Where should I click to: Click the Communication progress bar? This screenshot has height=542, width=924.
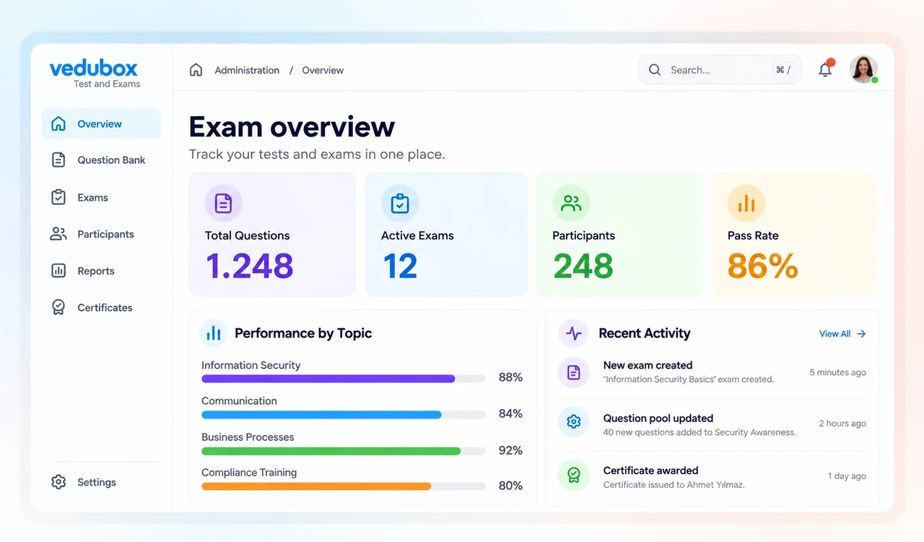pos(343,415)
